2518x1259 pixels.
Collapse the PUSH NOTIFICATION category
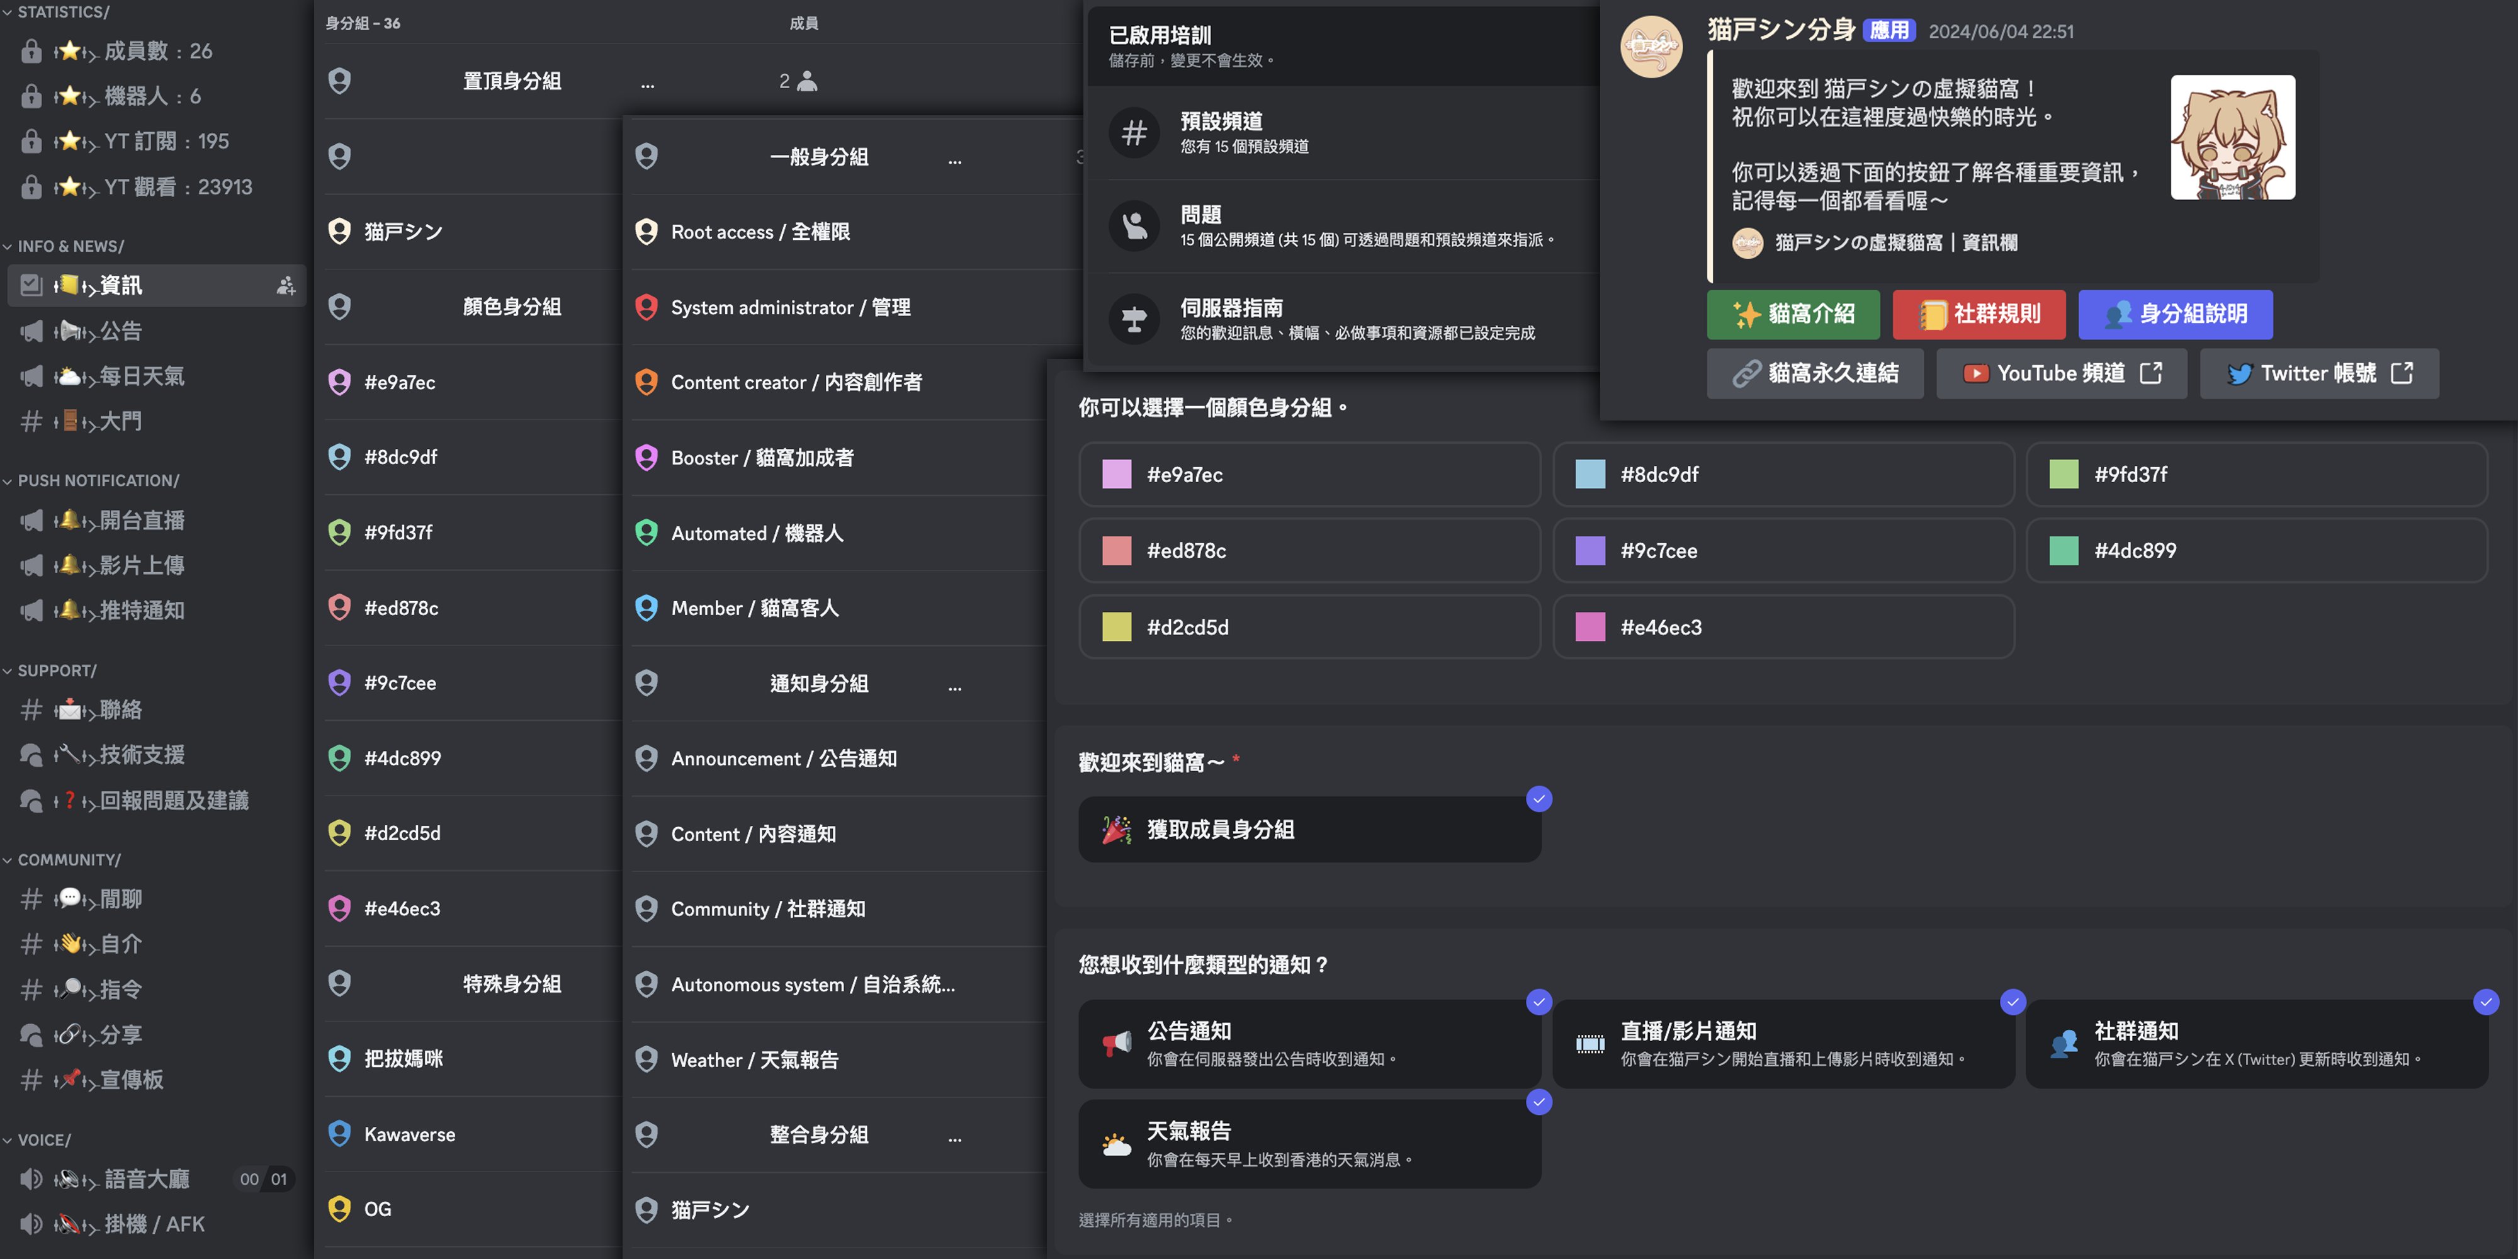[x=98, y=481]
